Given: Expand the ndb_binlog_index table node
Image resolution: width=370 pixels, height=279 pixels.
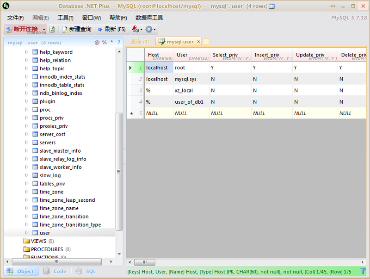Looking at the screenshot, I should click(x=27, y=93).
